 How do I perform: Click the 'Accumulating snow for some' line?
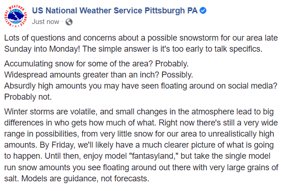(97, 64)
